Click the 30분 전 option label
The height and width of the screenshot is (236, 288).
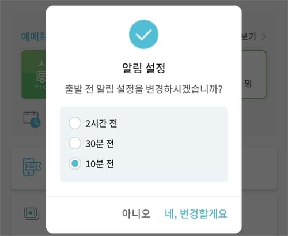pyautogui.click(x=100, y=144)
